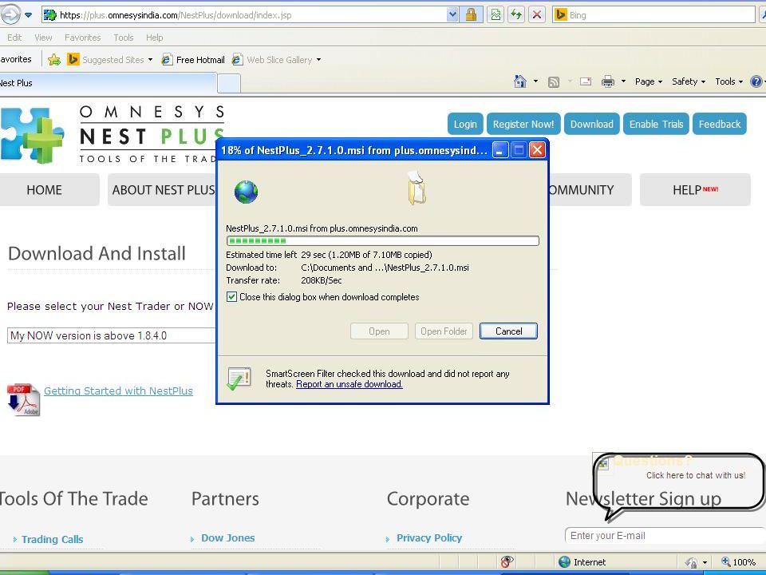Select the Nest Plus browser tab
766x575 pixels.
[x=108, y=83]
